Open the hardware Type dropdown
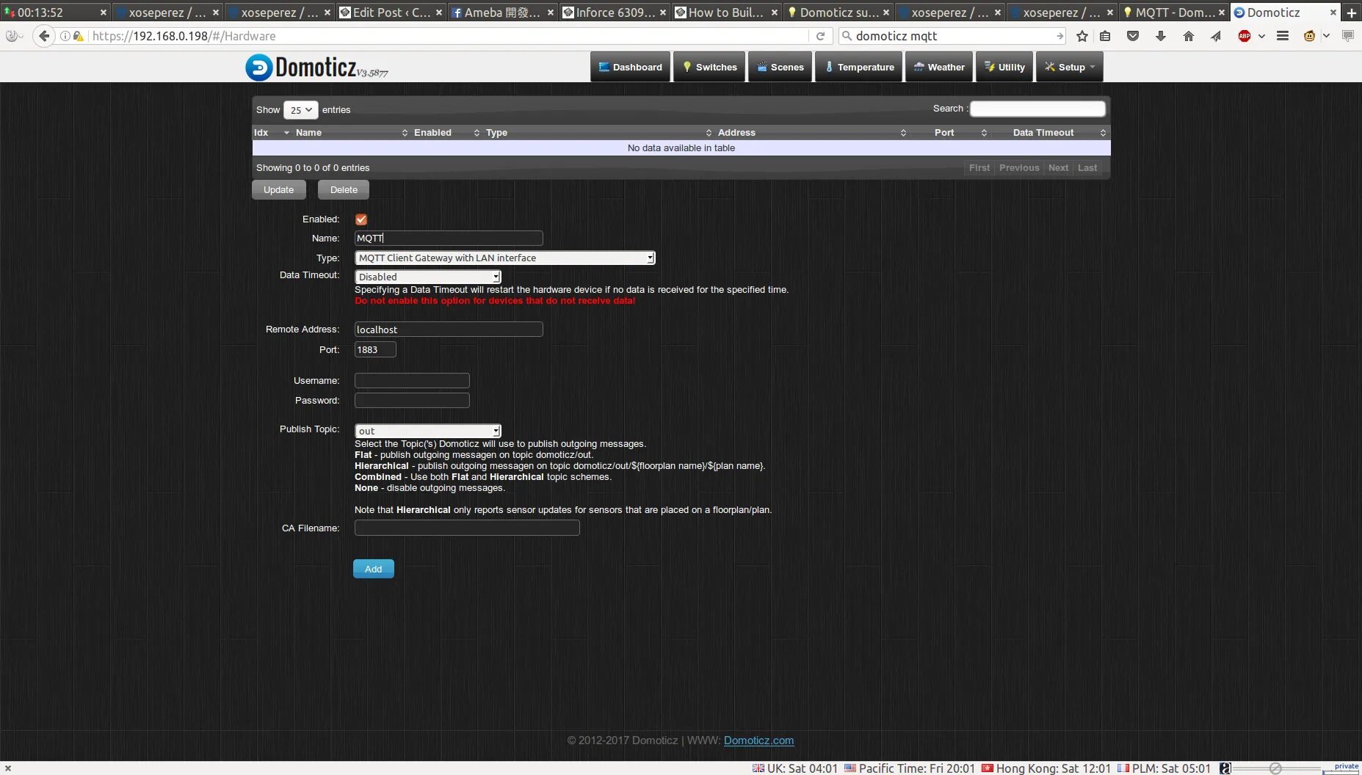This screenshot has height=775, width=1362. (x=505, y=258)
